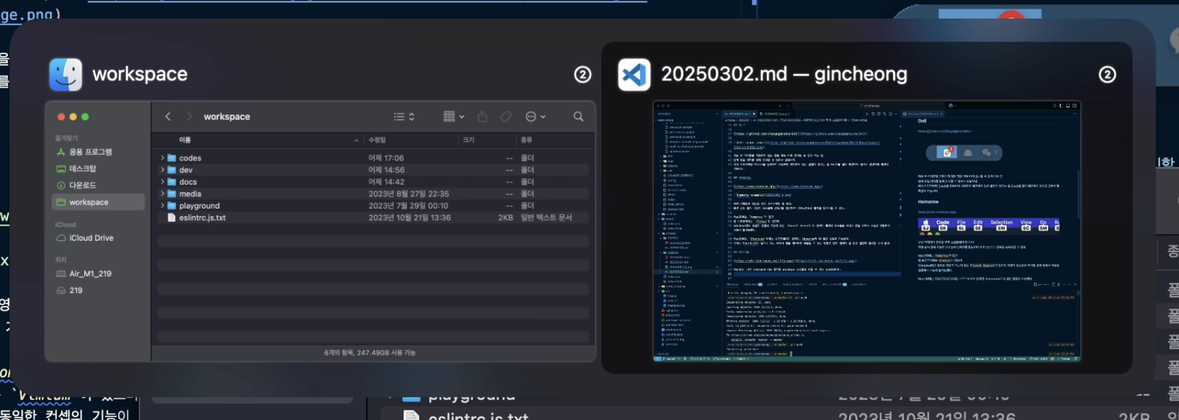Click the search magnifier in Finder toolbar
Viewport: 1179px width, 420px height.
[579, 117]
